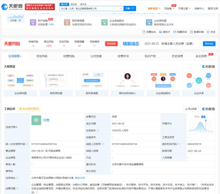Select the 查老板 search tab

click(x=74, y=4)
